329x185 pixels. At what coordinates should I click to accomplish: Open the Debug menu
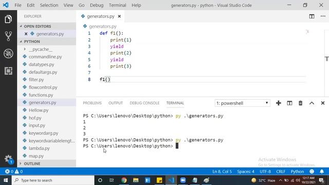pos(97,5)
